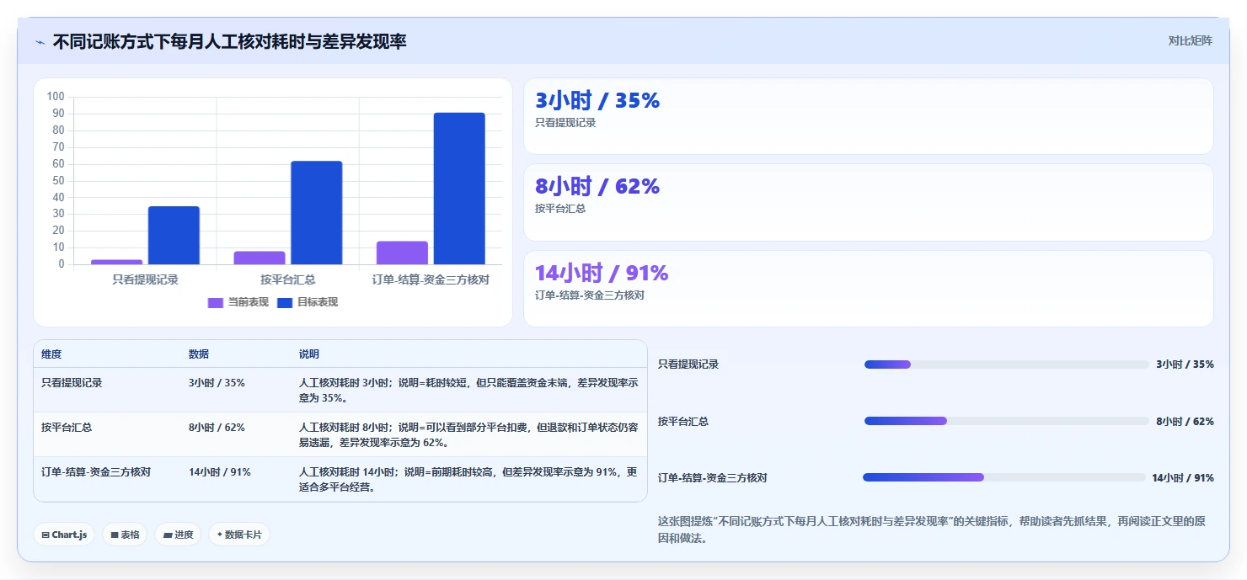Click the 表格 chip
The width and height of the screenshot is (1247, 580).
[x=125, y=535]
